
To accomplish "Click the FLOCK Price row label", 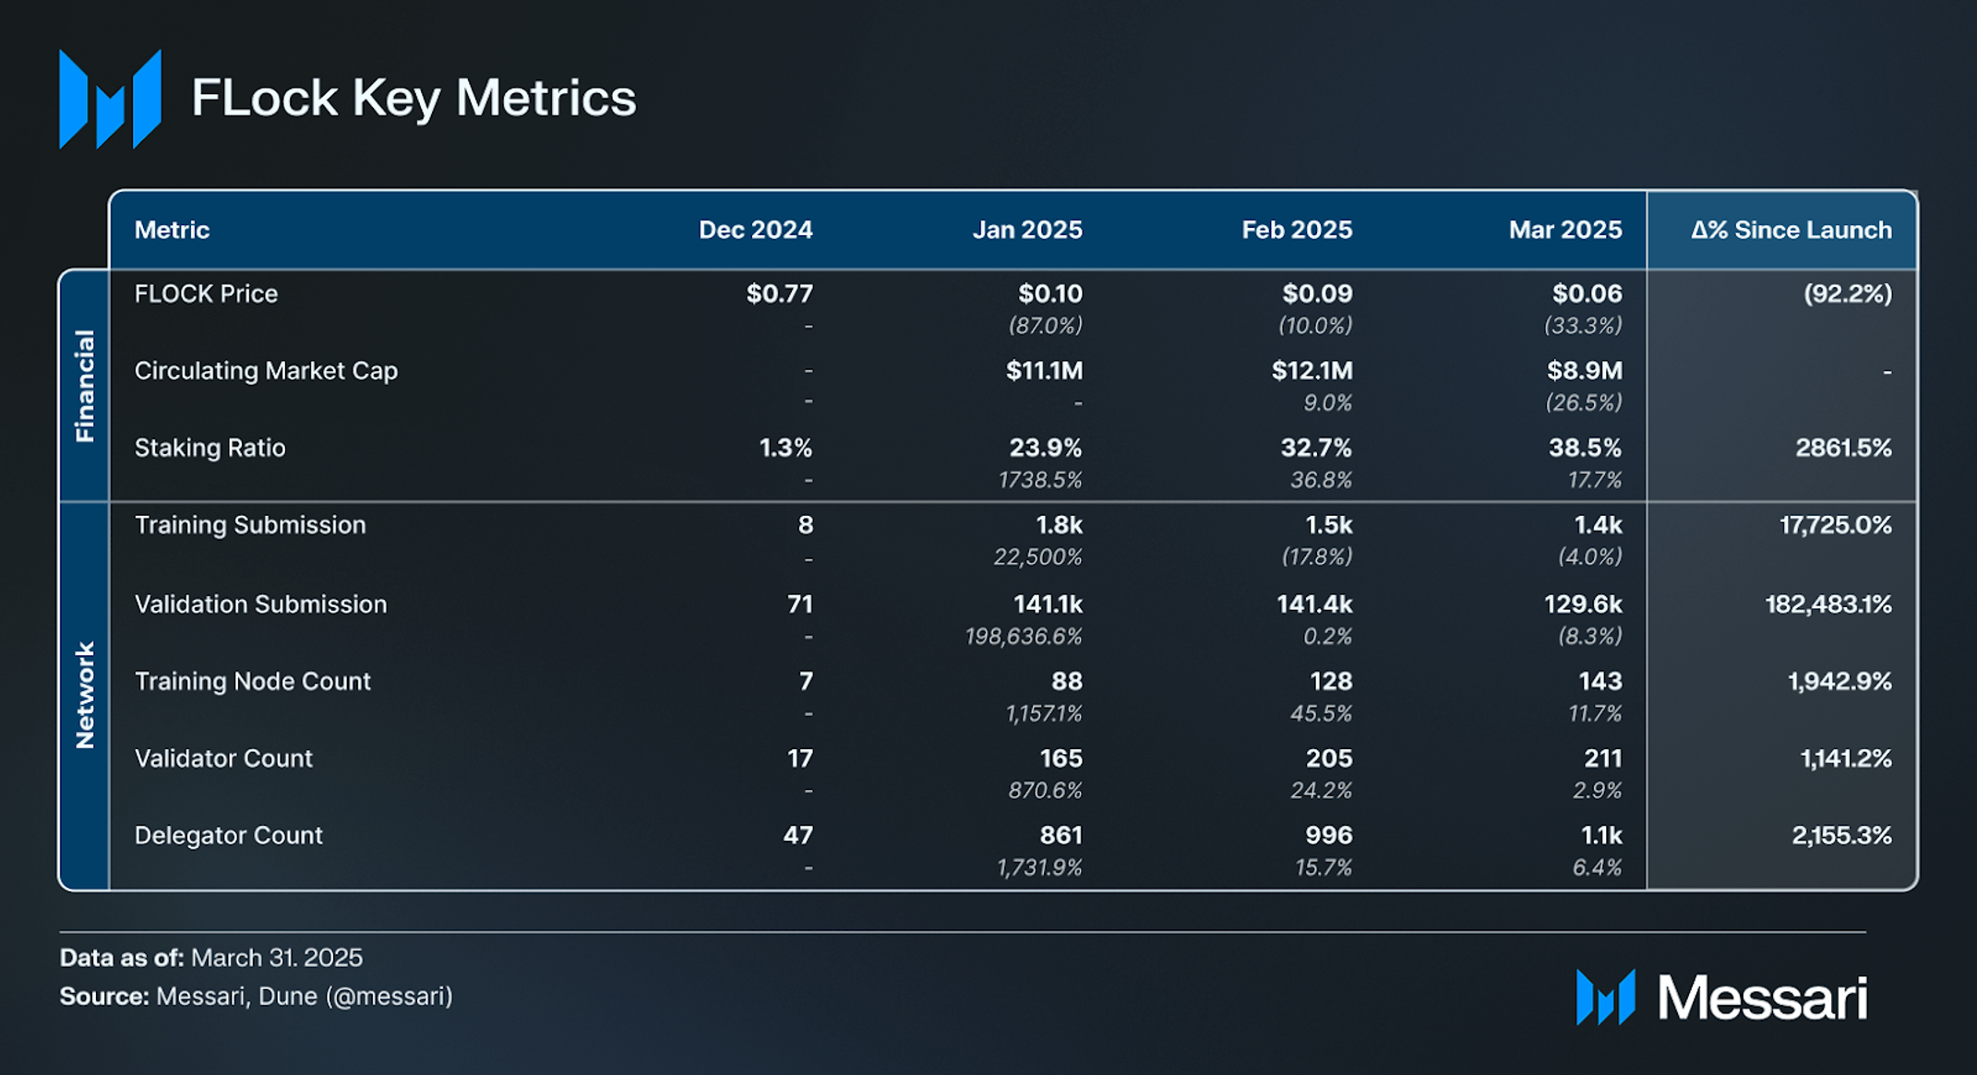I will pos(206,293).
